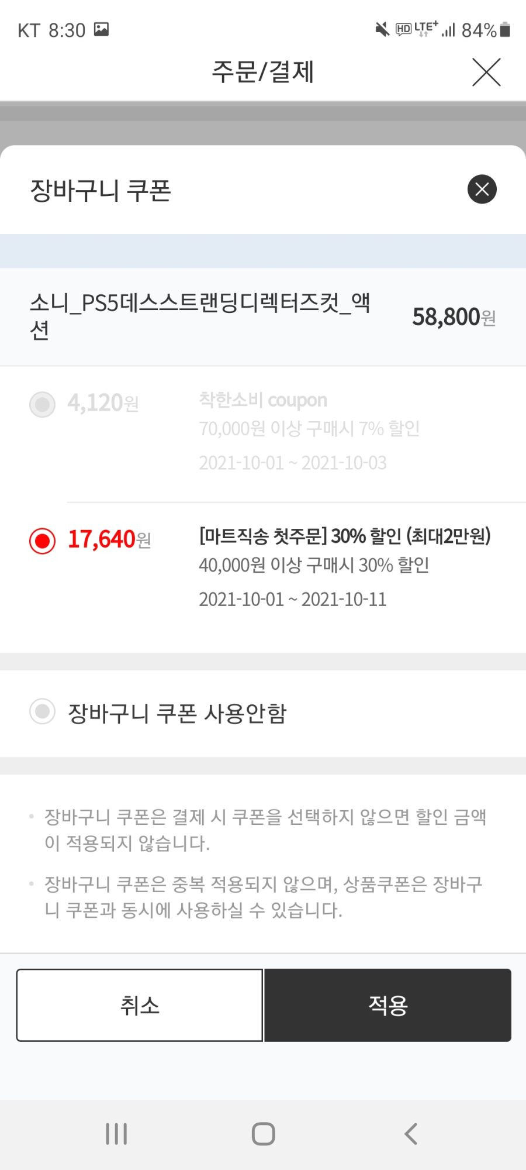Tap the 소니_PS5데스스트랜딩디렉터즈컷 product name
The width and height of the screenshot is (526, 1170).
coord(200,316)
